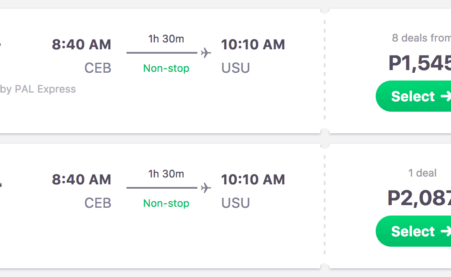Click the USU airport code in the first flight

coord(235,68)
